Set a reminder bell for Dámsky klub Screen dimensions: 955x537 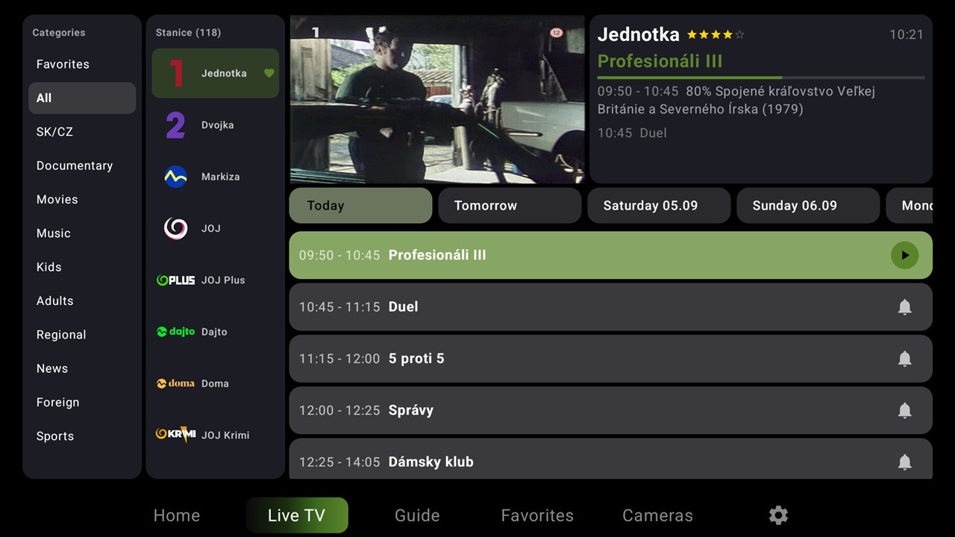click(x=904, y=462)
